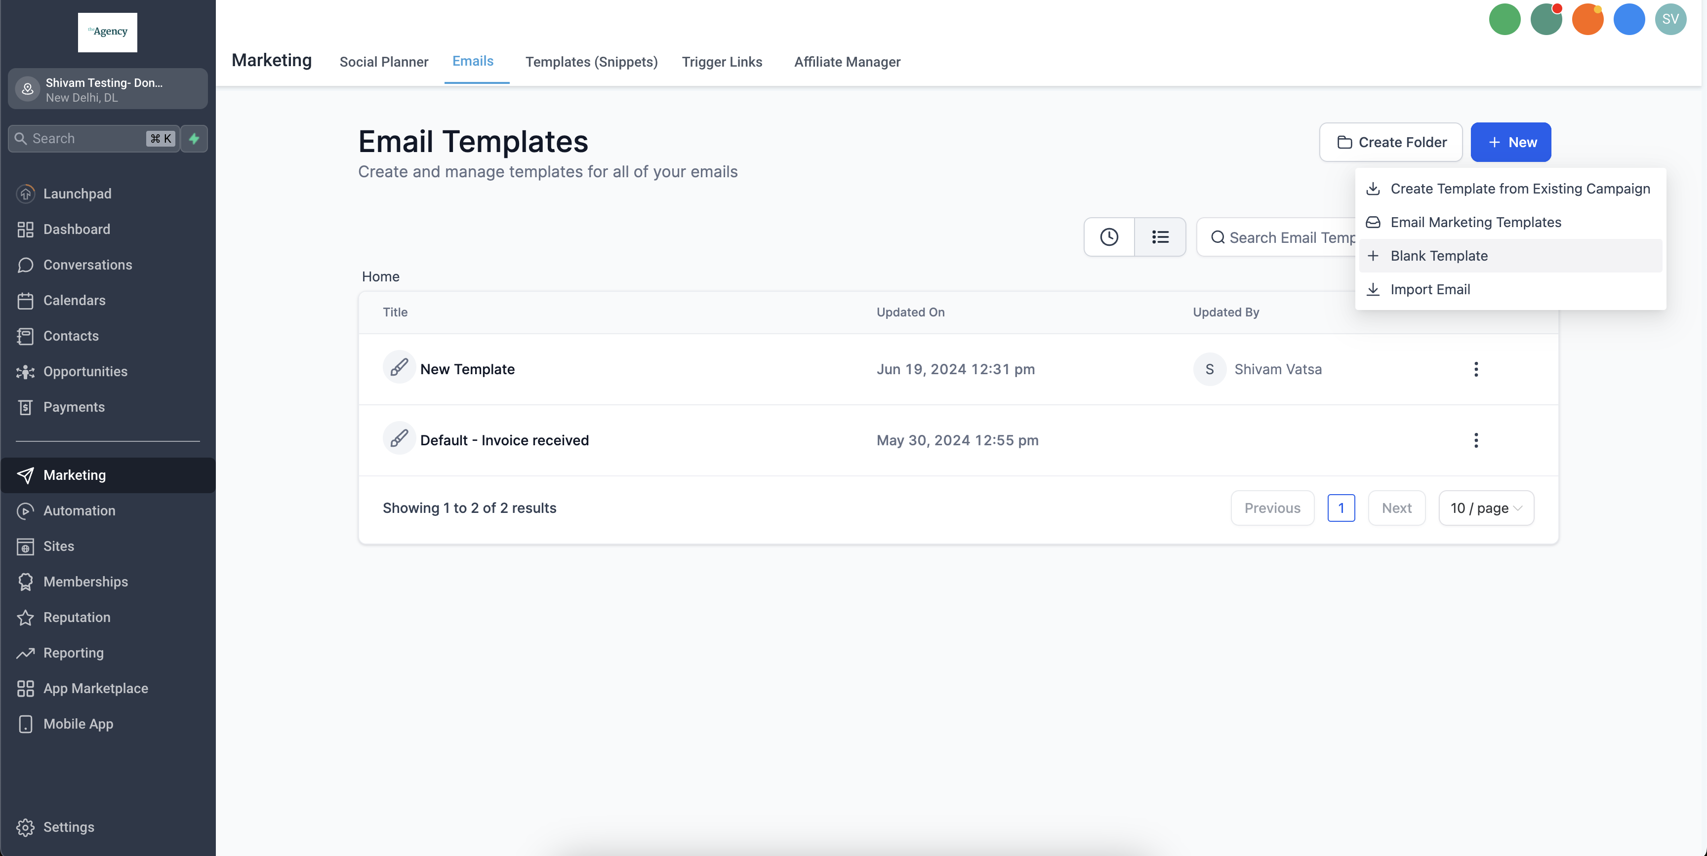Switch to the Trigger Links tab
The image size is (1707, 856).
click(x=722, y=62)
